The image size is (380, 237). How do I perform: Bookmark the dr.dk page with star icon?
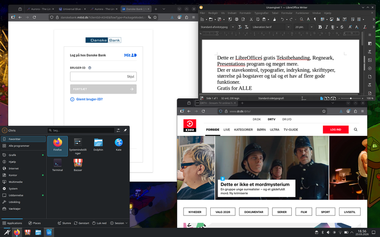click(x=323, y=111)
